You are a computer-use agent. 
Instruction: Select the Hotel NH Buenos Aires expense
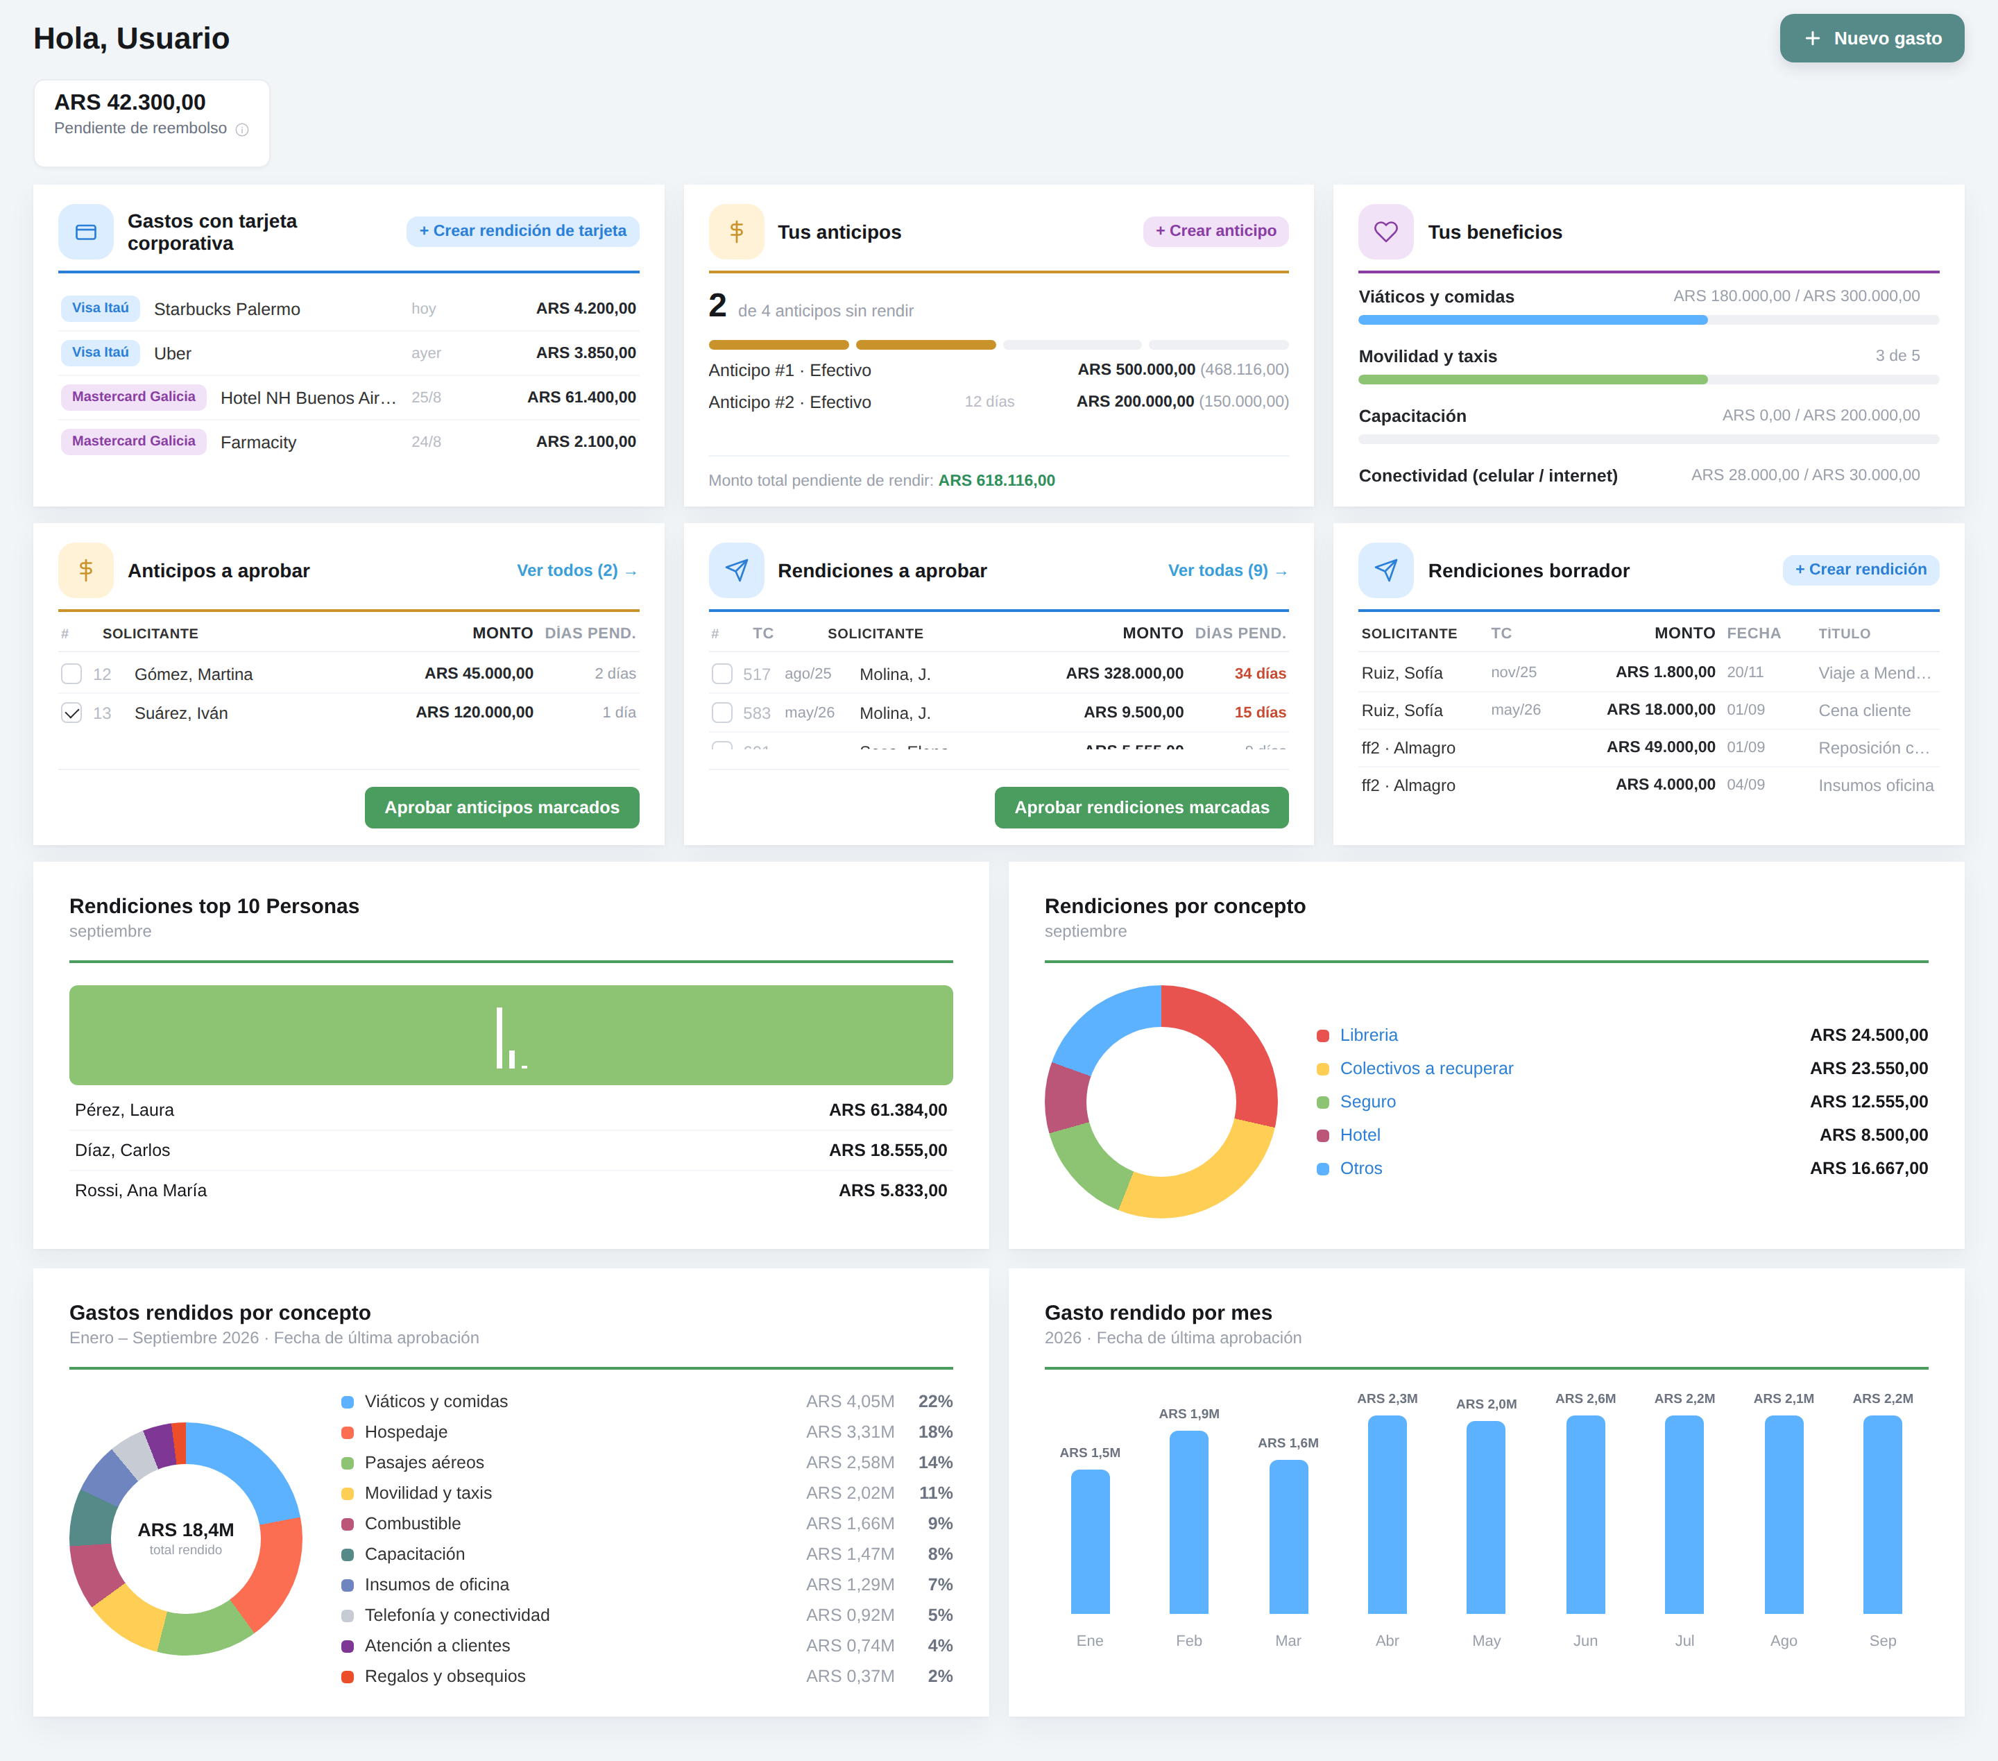(348, 397)
